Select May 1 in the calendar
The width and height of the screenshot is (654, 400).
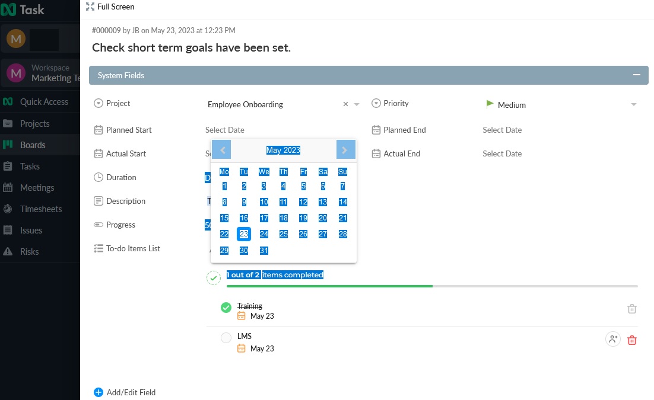224,186
